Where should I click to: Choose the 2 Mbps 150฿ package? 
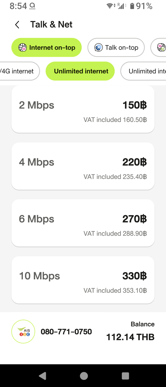point(83,109)
